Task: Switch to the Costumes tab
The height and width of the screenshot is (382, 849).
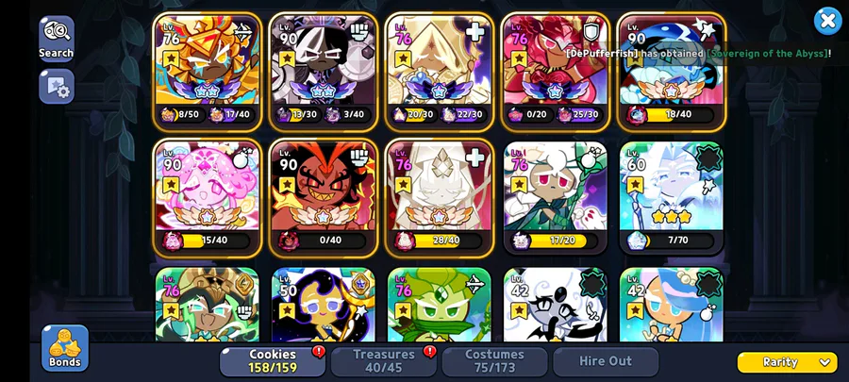Action: [495, 361]
